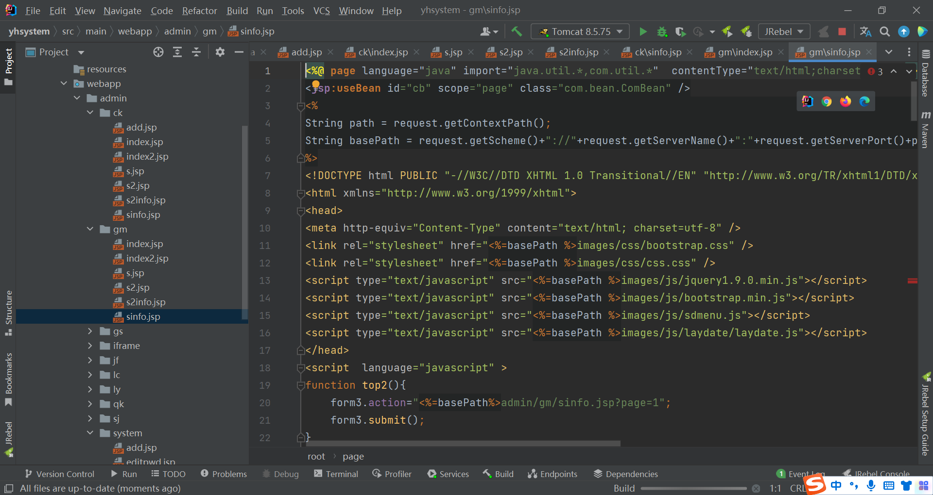
Task: Open the Endpoints tool window
Action: click(x=553, y=474)
